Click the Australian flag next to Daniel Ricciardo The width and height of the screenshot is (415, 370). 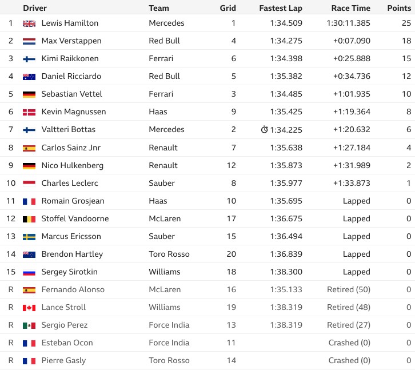[x=29, y=77]
